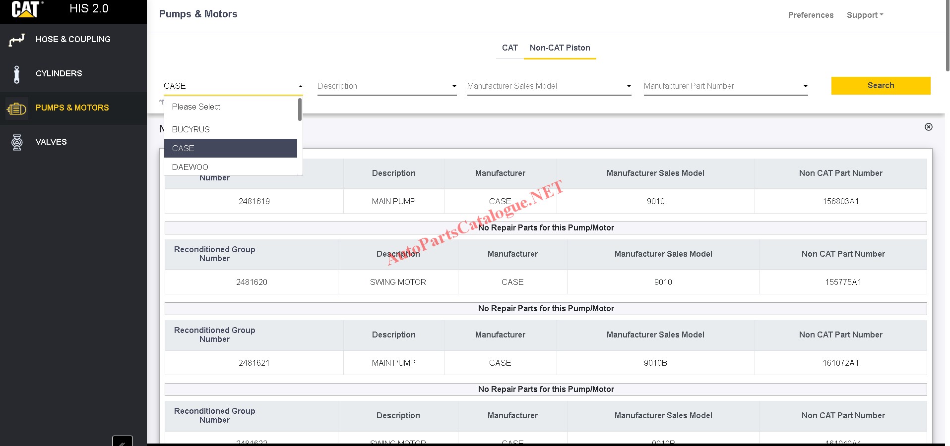
Task: Select the Cylinders sidebar icon
Action: click(x=16, y=74)
